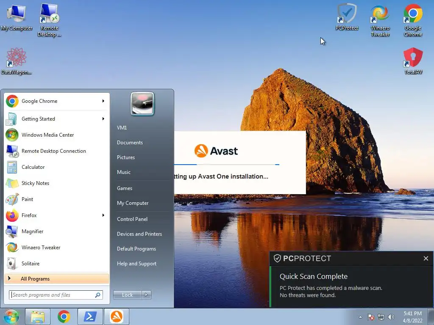Open Solitaire from Start menu
Screen dimensions: 434x325
pyautogui.click(x=57, y=263)
